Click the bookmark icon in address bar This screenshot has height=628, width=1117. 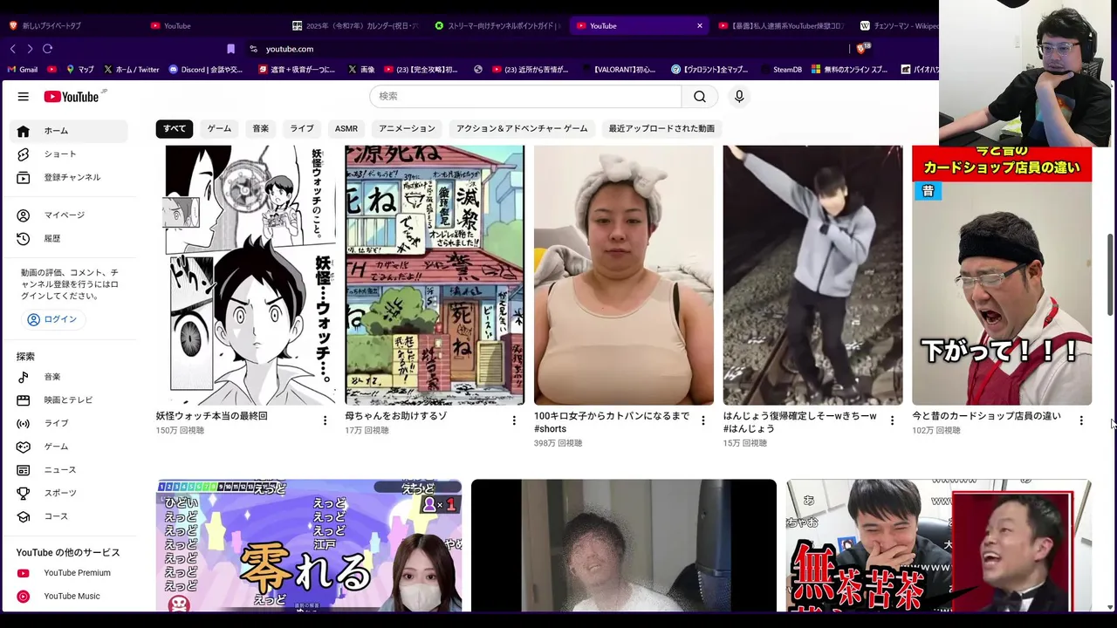[230, 49]
